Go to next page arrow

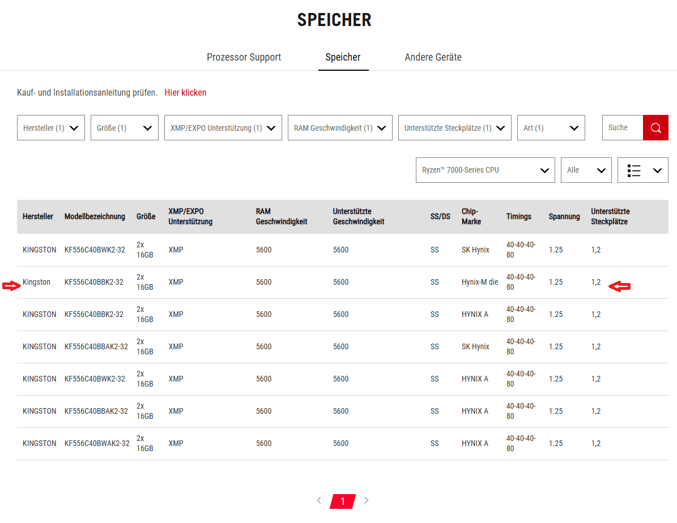(367, 500)
